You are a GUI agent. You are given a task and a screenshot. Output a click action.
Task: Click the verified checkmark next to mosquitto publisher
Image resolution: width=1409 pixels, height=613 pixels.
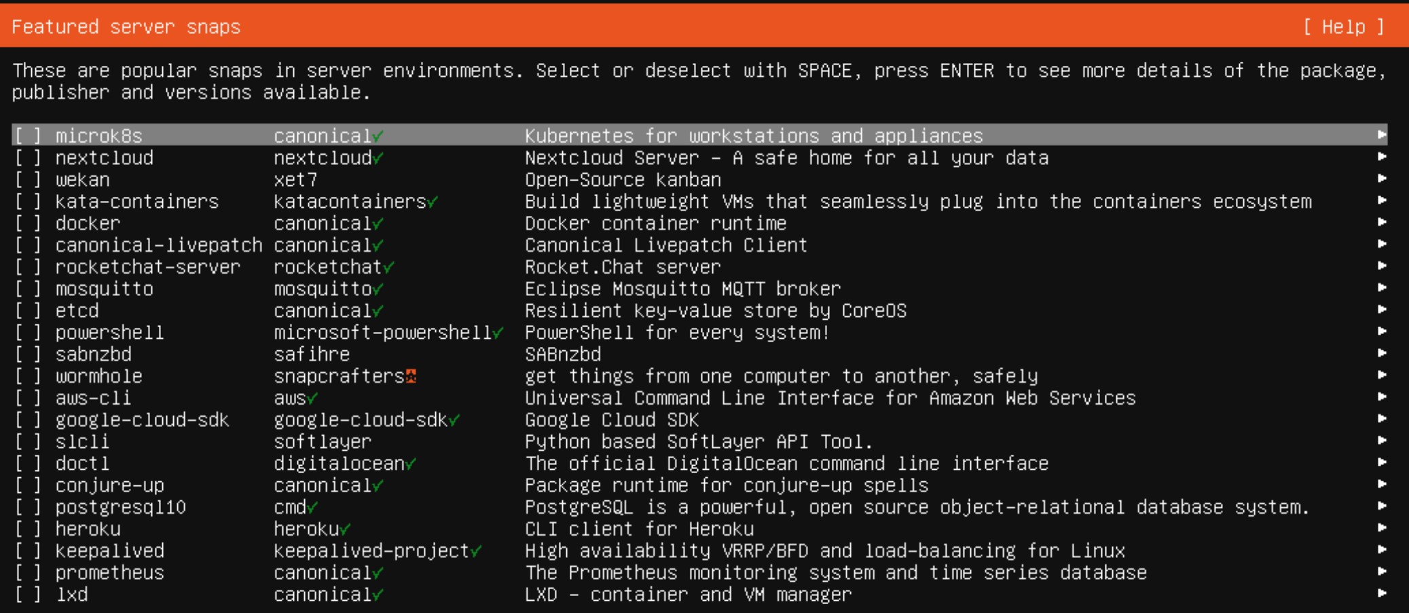[x=380, y=289]
